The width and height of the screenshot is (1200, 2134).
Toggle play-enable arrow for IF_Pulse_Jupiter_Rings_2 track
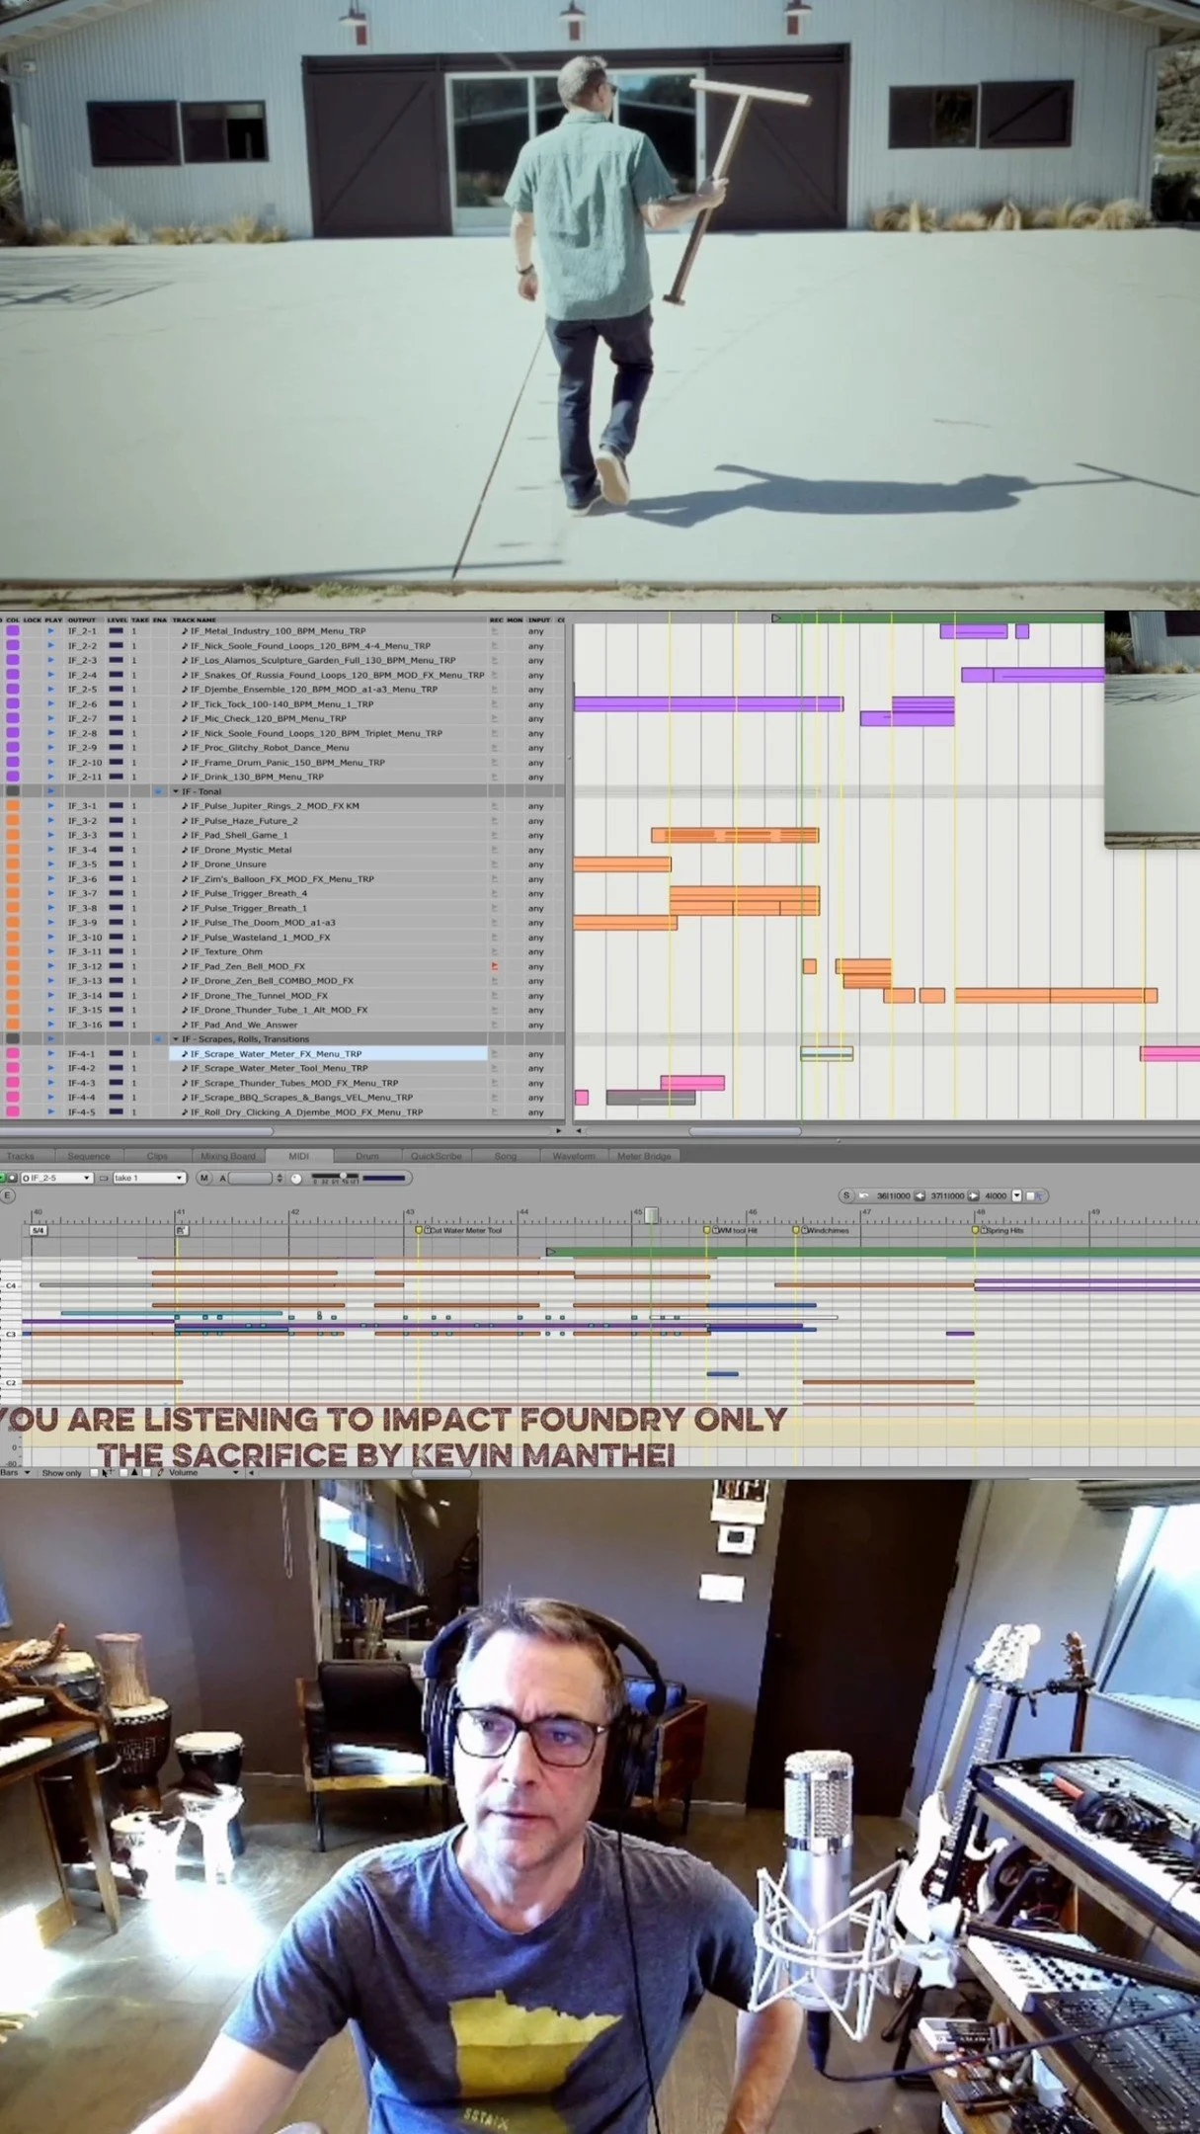click(51, 805)
